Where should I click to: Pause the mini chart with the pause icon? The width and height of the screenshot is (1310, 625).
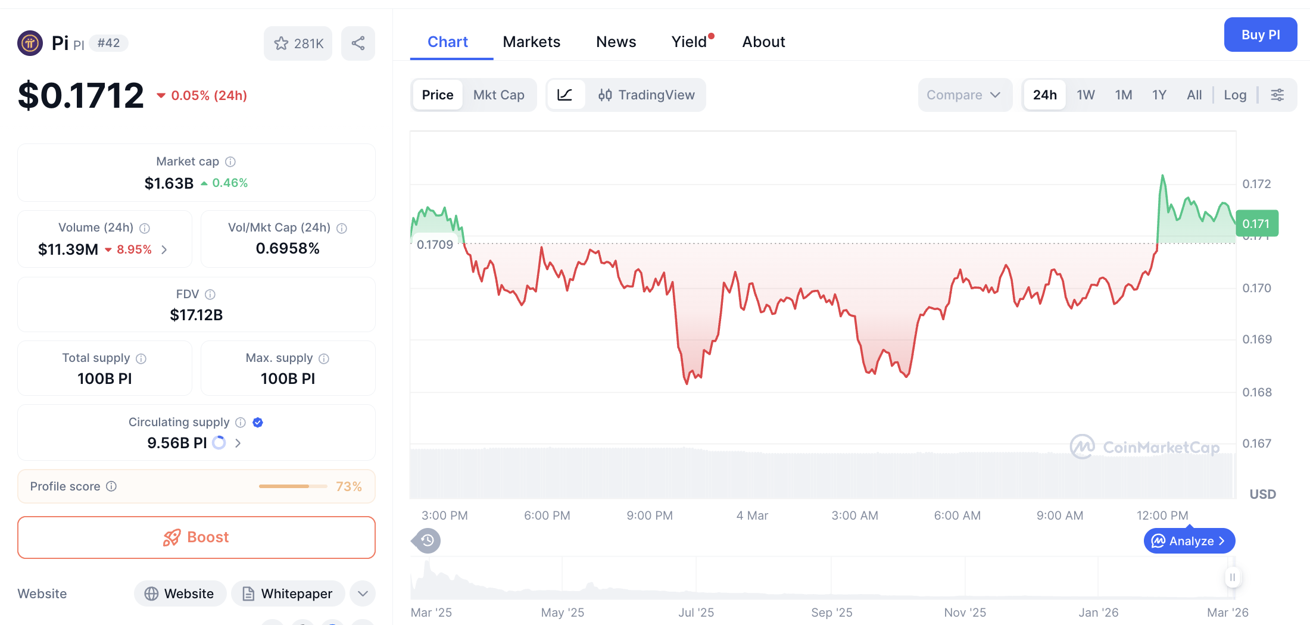pos(1233,577)
